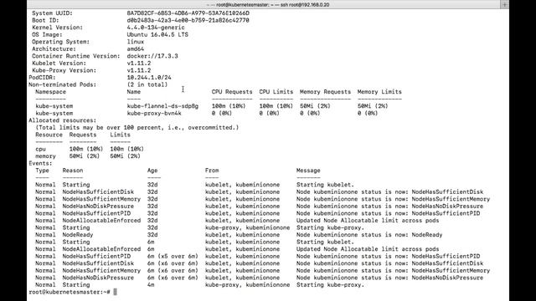The height and width of the screenshot is (301, 536).
Task: Click the From column header in Events
Action: coord(212,171)
